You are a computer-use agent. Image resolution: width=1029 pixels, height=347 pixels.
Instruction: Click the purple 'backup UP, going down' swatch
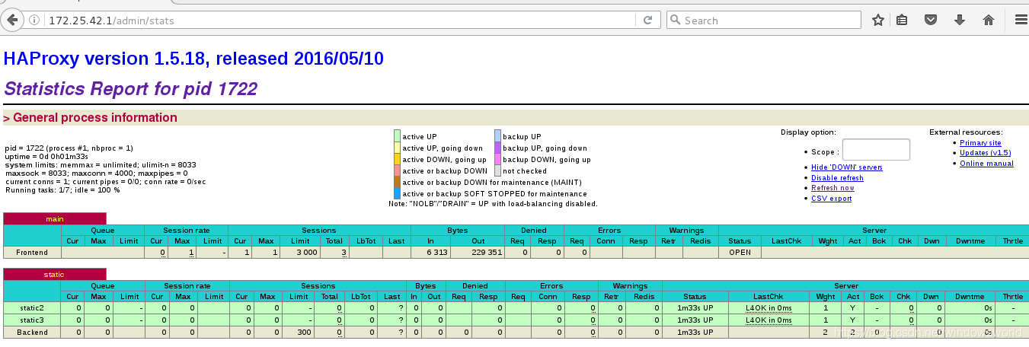tap(497, 148)
